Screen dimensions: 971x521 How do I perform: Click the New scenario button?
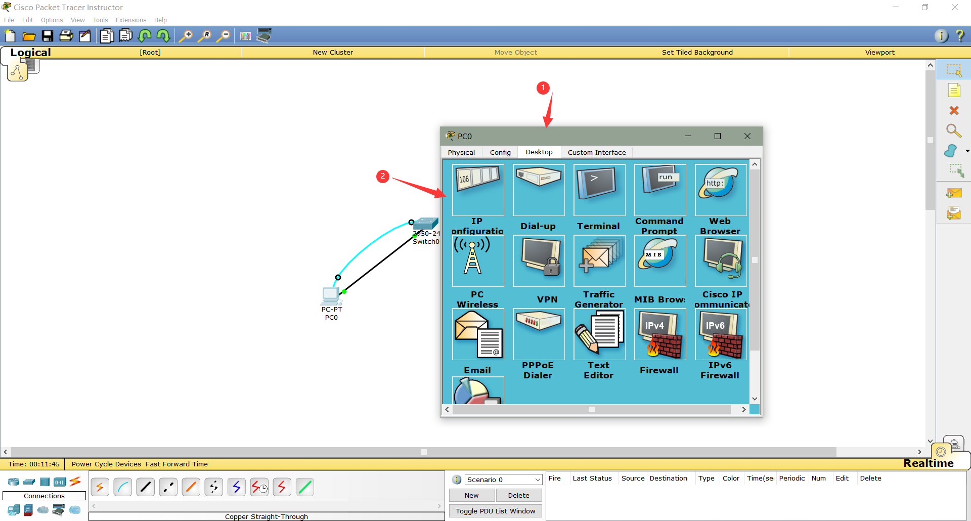pyautogui.click(x=471, y=495)
